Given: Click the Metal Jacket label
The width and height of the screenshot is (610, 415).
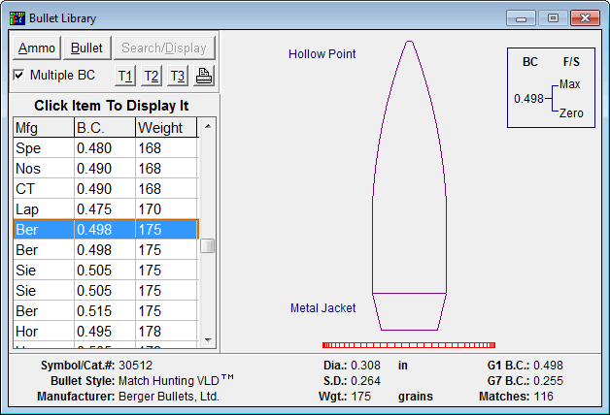Looking at the screenshot, I should 322,307.
